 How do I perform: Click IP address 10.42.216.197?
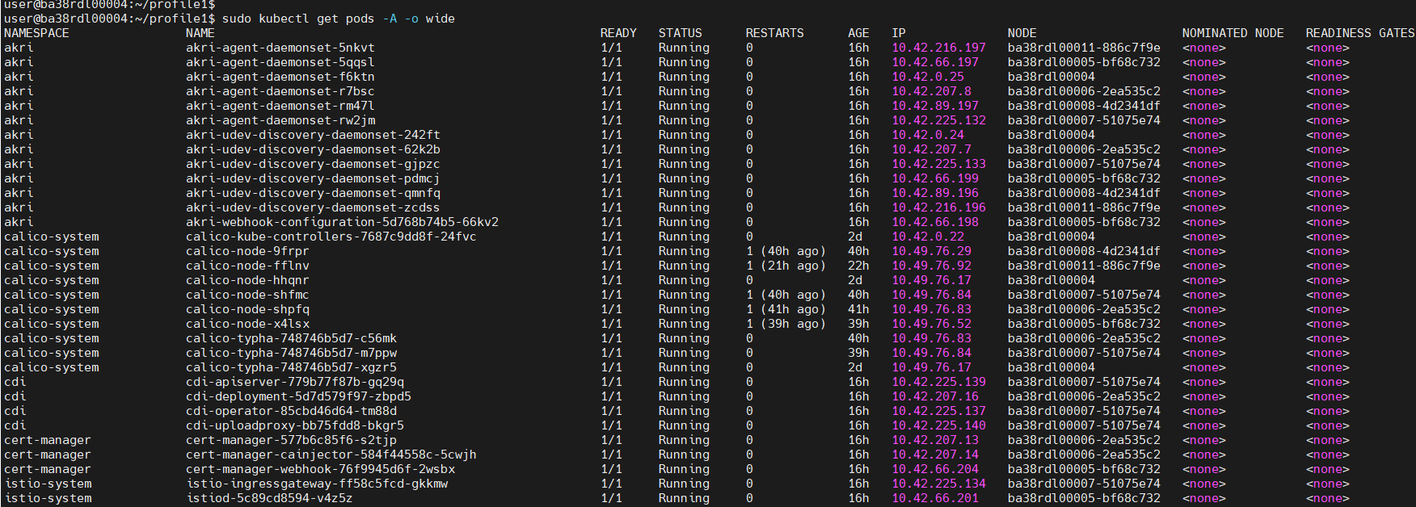[939, 48]
